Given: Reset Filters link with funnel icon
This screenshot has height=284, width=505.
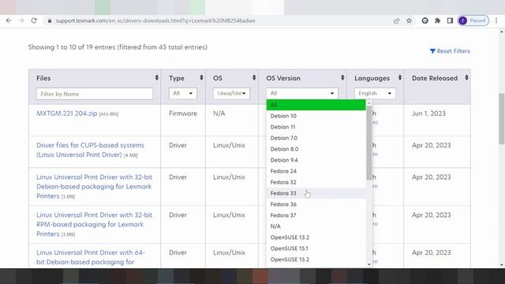Looking at the screenshot, I should coord(450,51).
